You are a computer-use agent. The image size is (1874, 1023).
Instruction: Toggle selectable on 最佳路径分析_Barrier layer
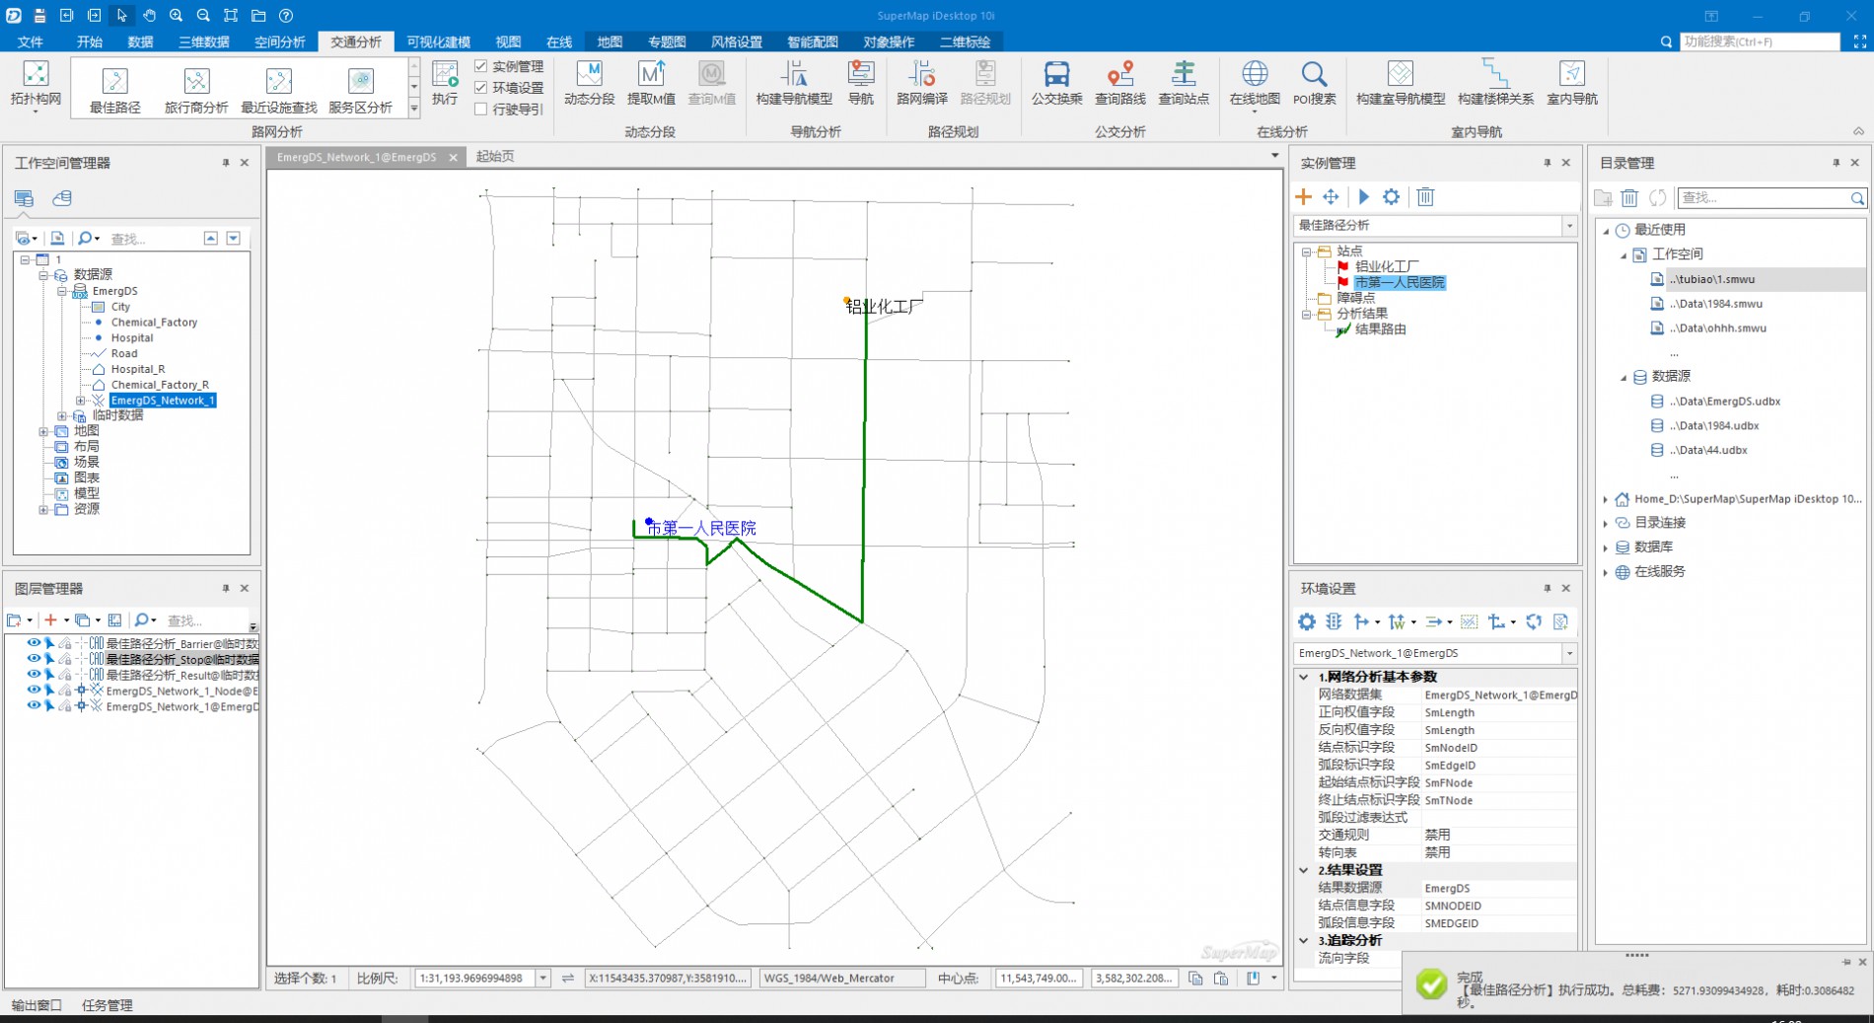(x=49, y=643)
